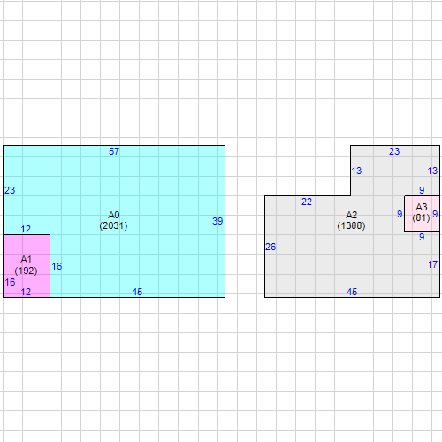Click the 23 dimension on A2's top edge

pyautogui.click(x=394, y=151)
